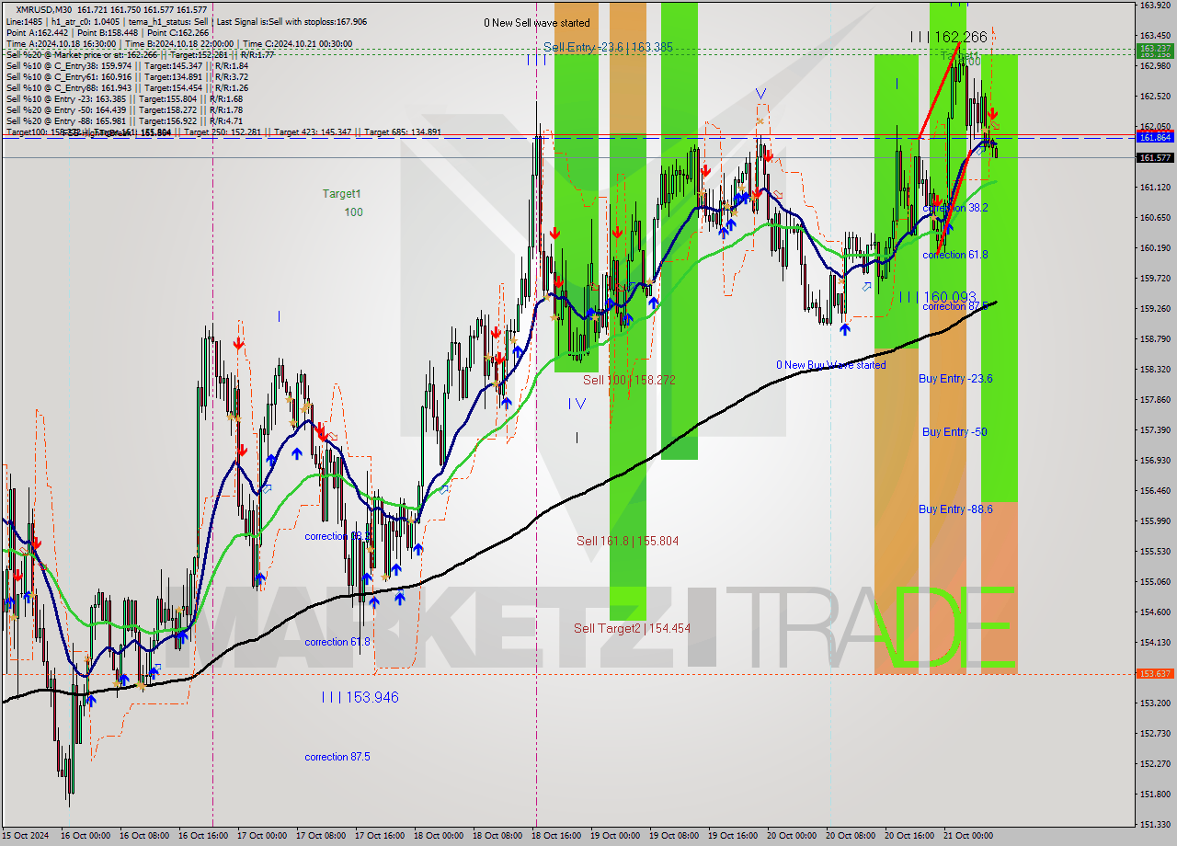
Task: Select the '16 Oct 08:00' time label
Action: [x=143, y=836]
